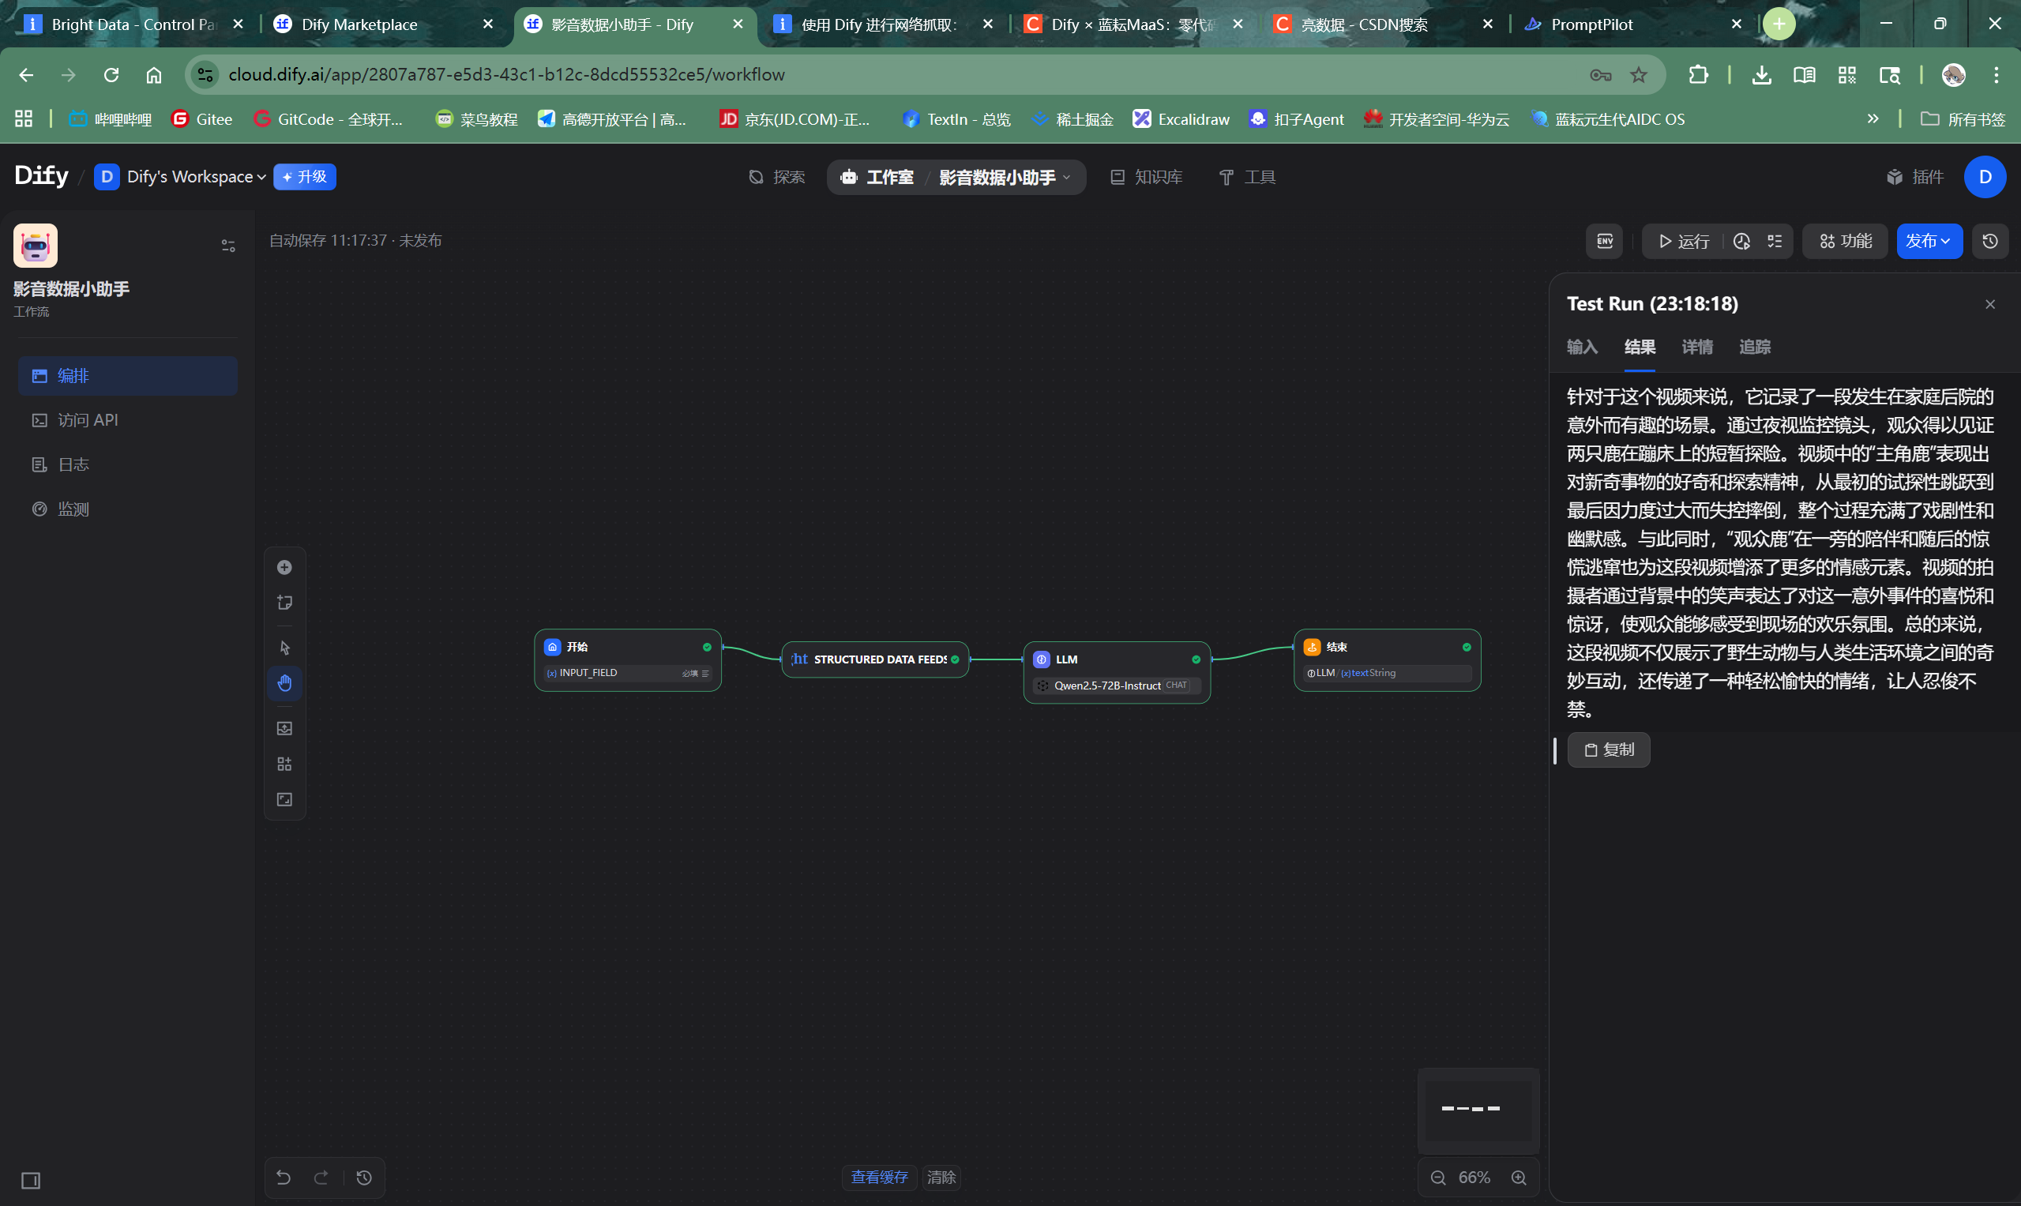
Task: Select the pointer mode tool
Action: [x=284, y=648]
